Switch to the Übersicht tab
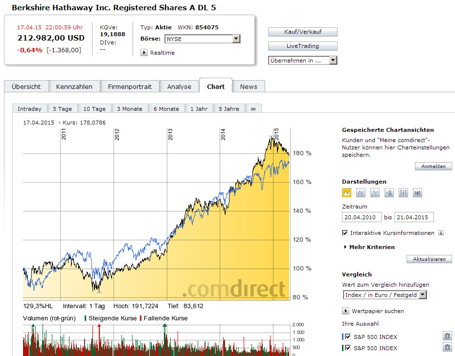Screen dimensions: 455x356 (x=26, y=86)
